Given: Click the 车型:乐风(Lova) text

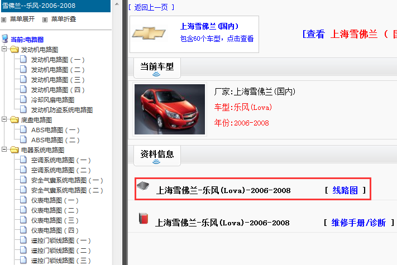Looking at the screenshot, I should [243, 107].
